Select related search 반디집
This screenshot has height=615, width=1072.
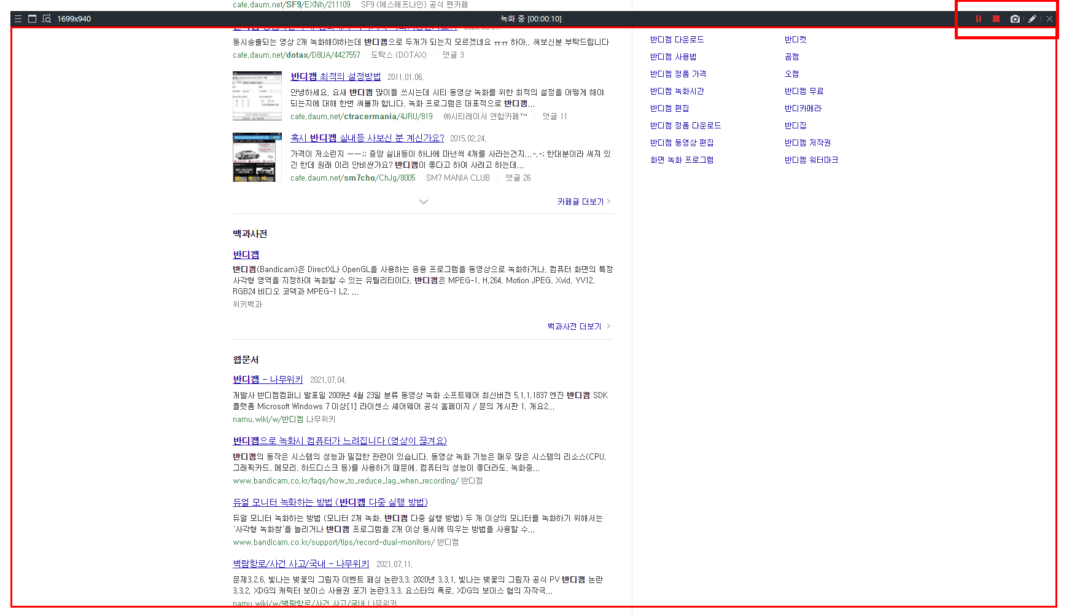(x=795, y=126)
